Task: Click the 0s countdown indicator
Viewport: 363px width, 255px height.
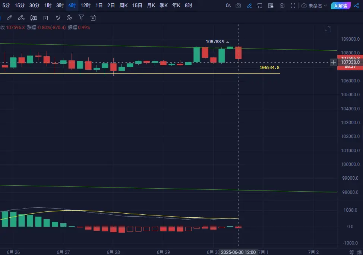Action: click(x=228, y=6)
